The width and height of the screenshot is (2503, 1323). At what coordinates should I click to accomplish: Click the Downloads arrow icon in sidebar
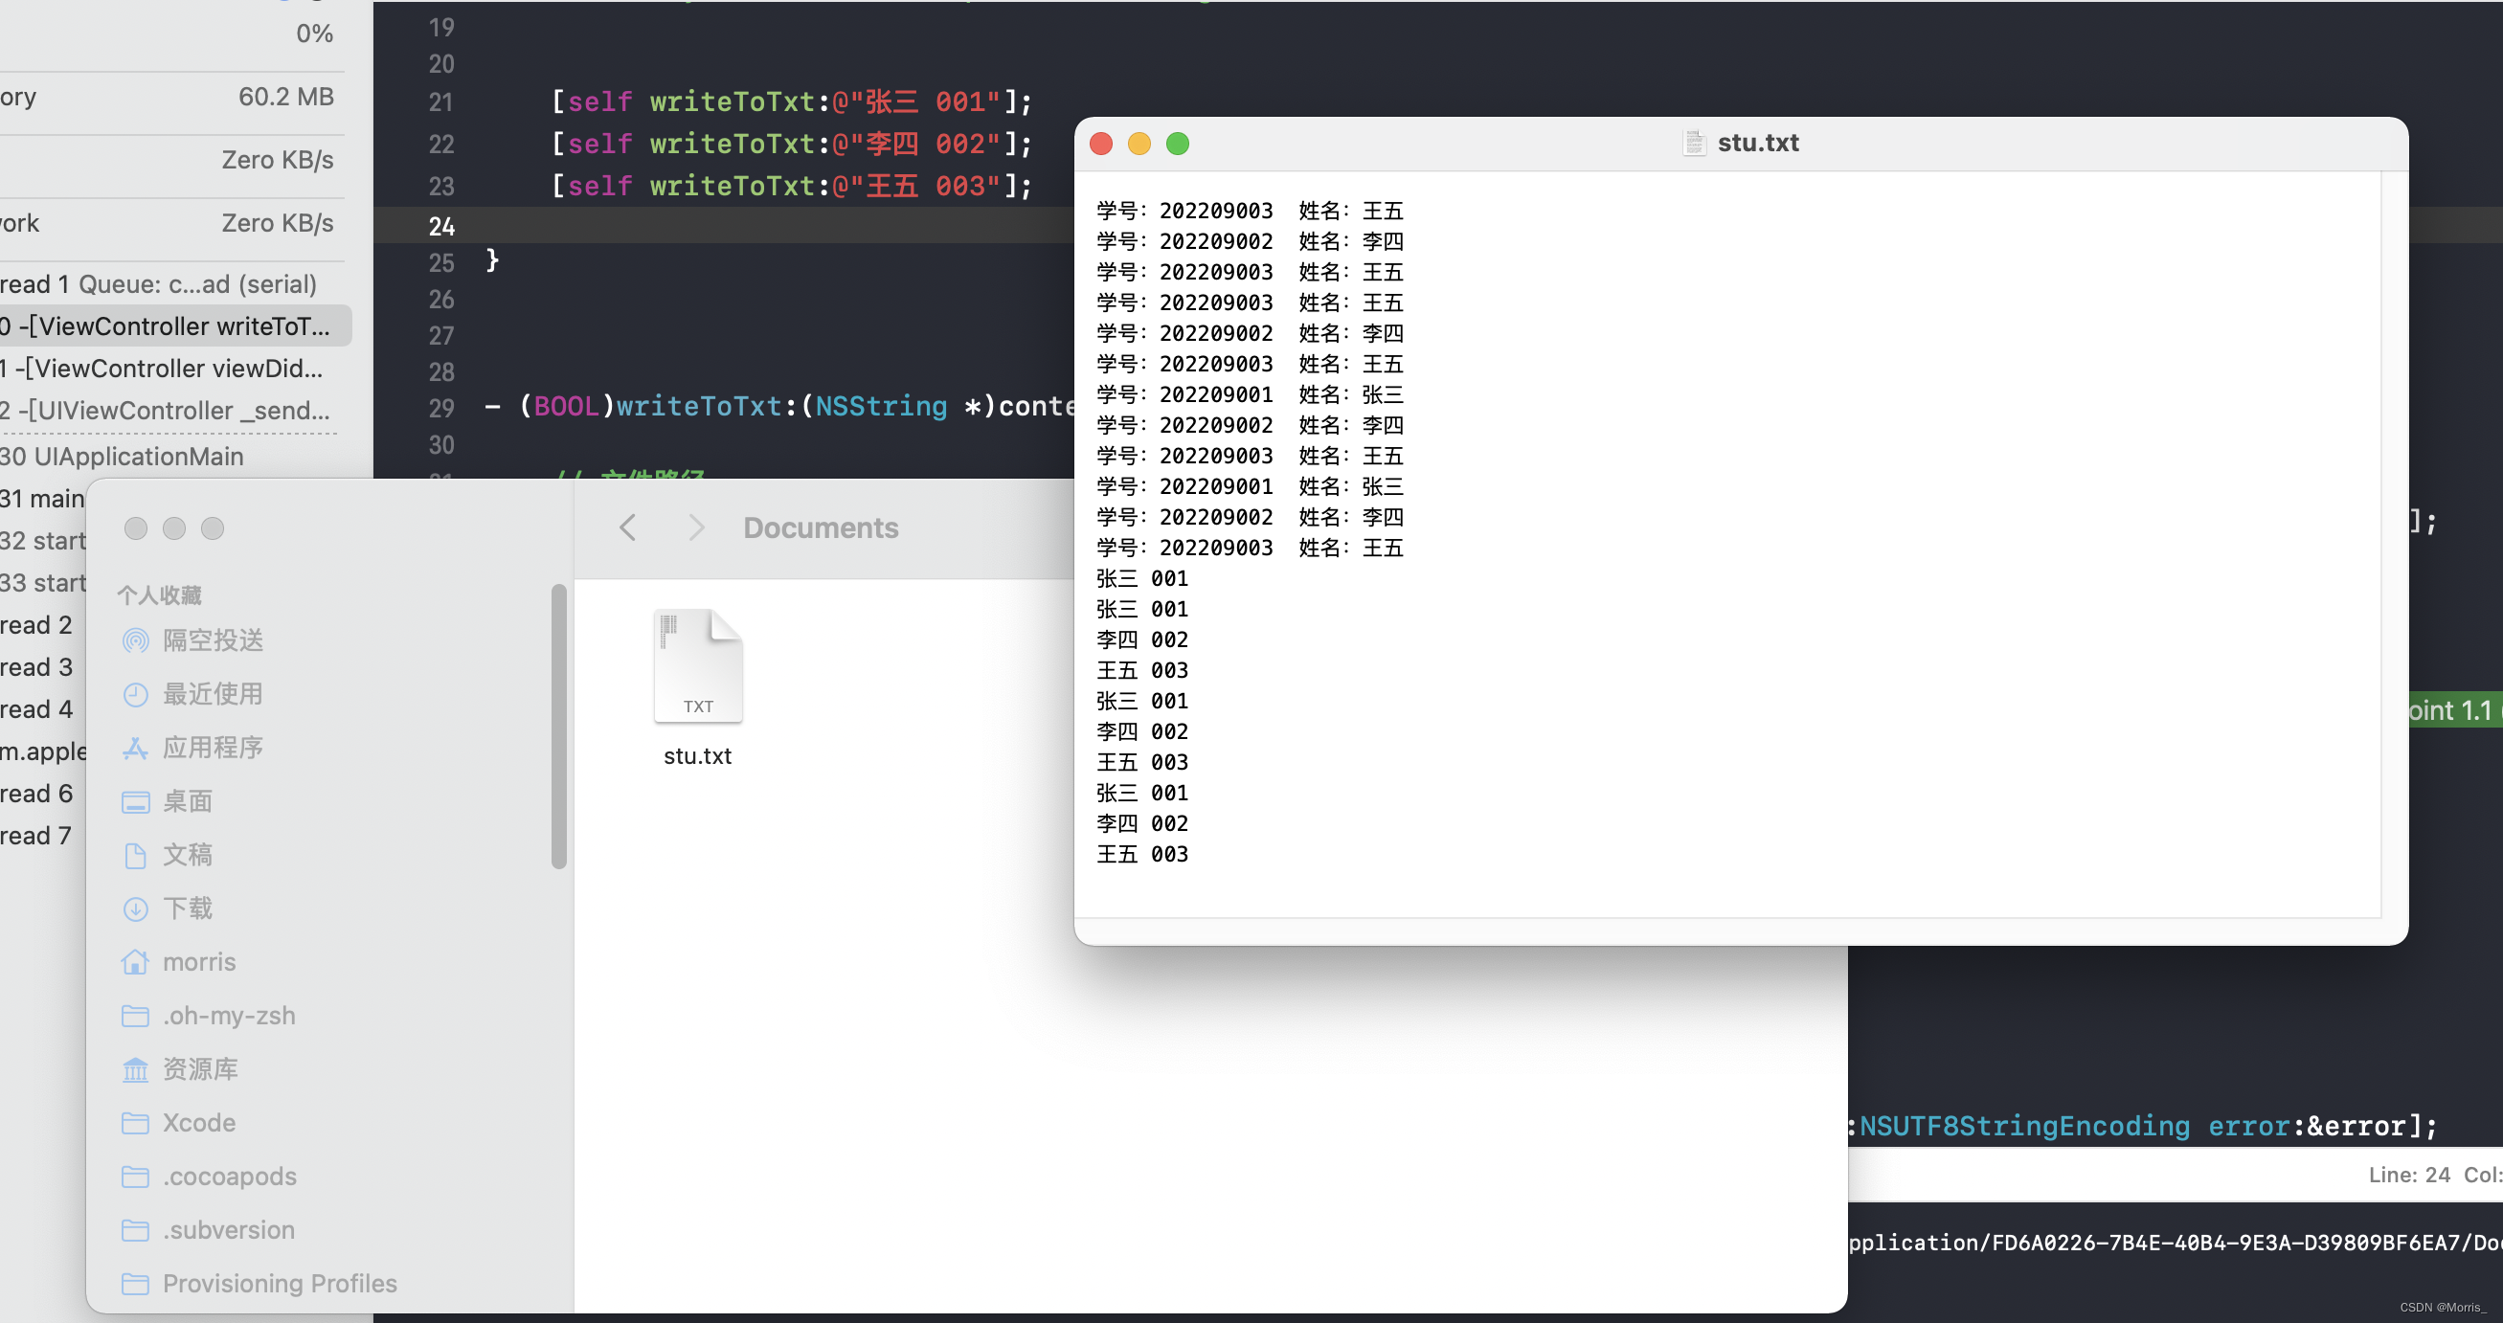[x=135, y=908]
